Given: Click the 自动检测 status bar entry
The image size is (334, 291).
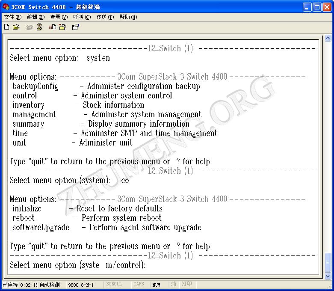Looking at the screenshot, I should point(50,285).
